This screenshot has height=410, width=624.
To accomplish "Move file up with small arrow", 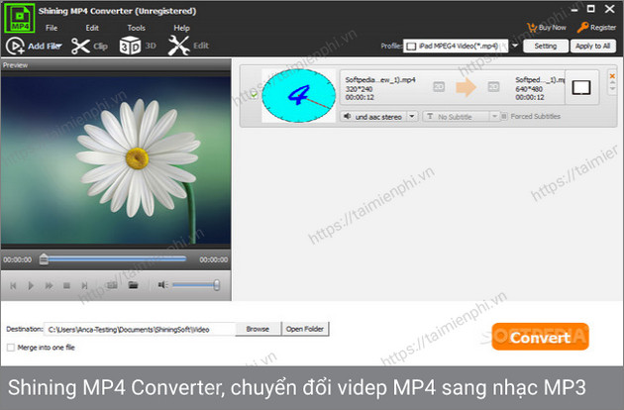I will [x=612, y=82].
